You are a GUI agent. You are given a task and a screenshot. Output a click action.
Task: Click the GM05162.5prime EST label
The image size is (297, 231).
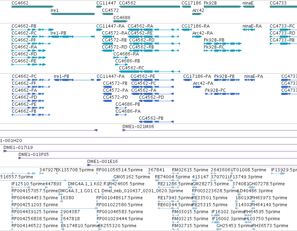132,177
